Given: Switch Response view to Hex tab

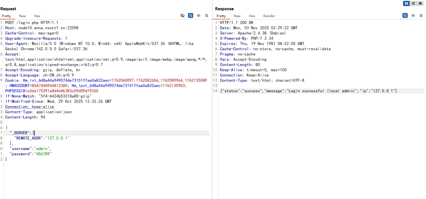Looking at the screenshot, I should [252, 16].
